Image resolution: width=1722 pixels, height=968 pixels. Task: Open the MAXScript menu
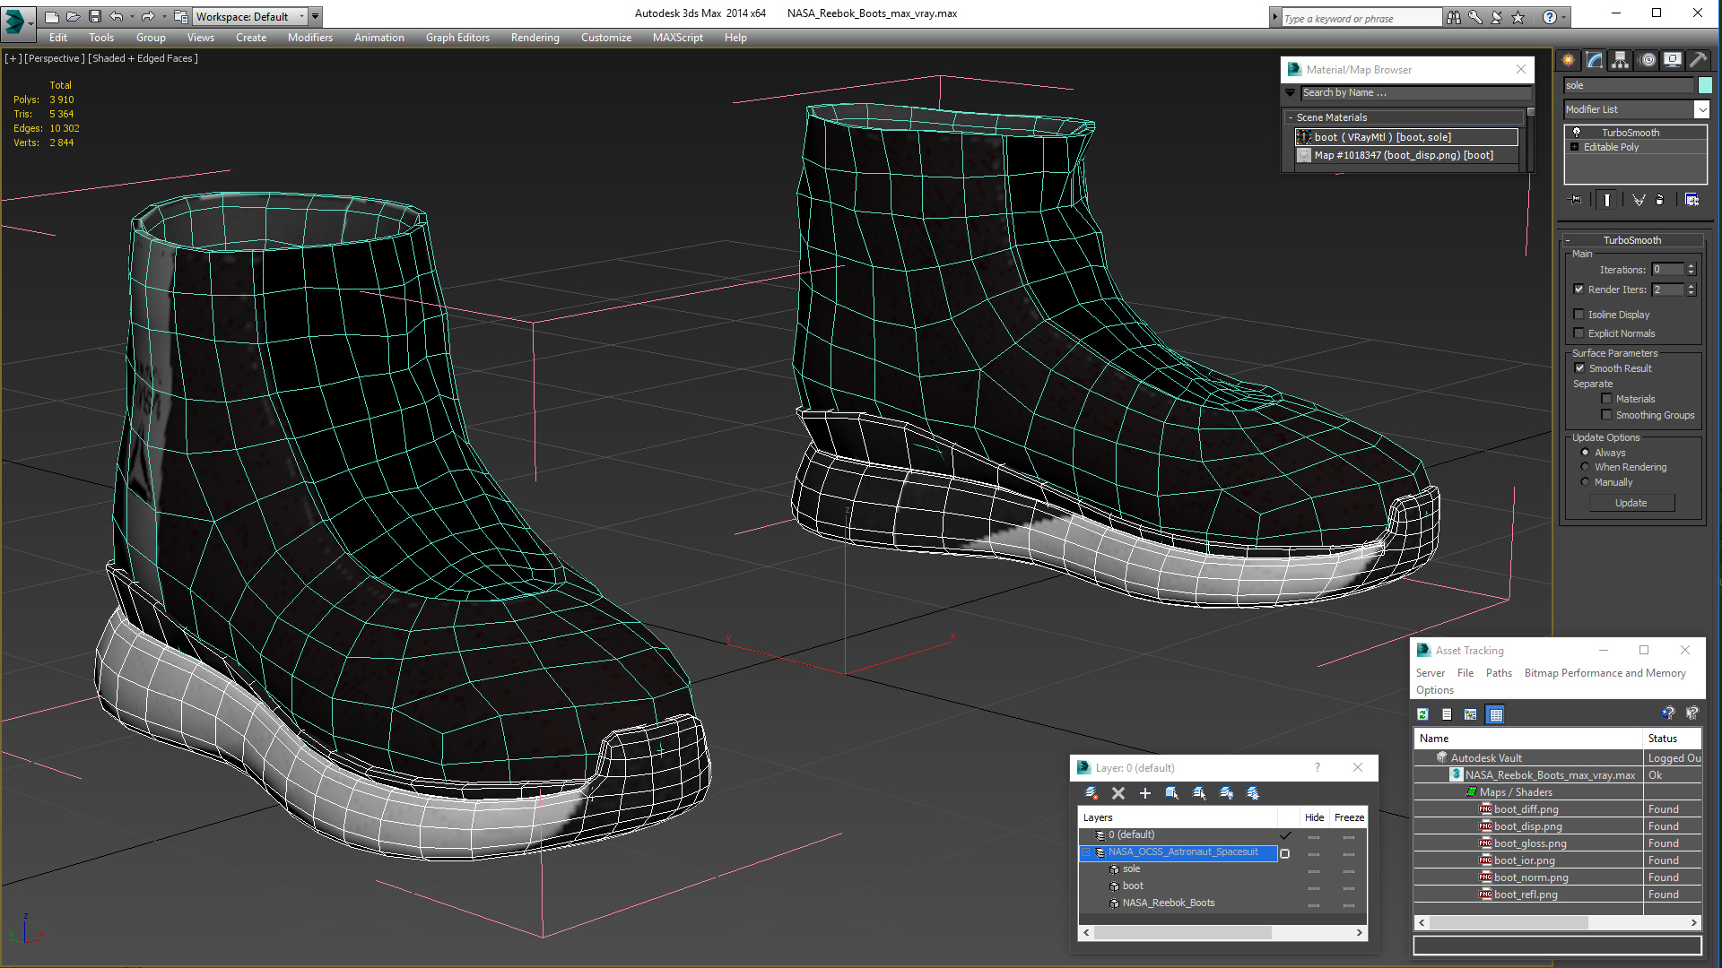tap(678, 38)
